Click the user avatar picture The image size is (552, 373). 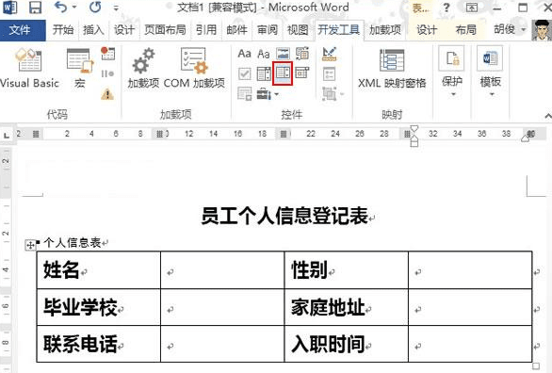542,30
